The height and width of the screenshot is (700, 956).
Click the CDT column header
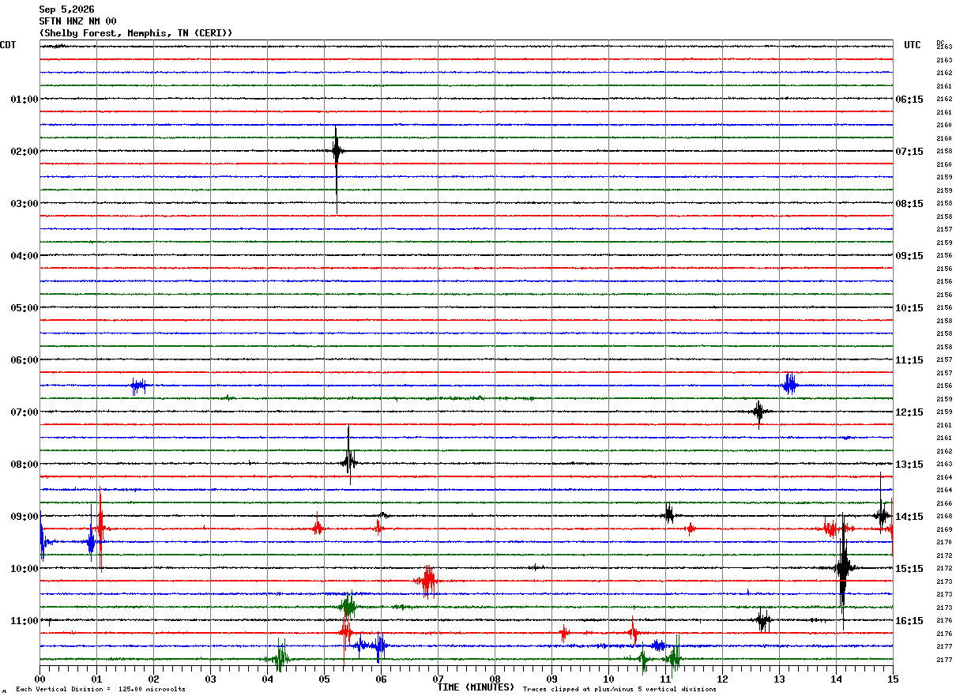pos(8,45)
